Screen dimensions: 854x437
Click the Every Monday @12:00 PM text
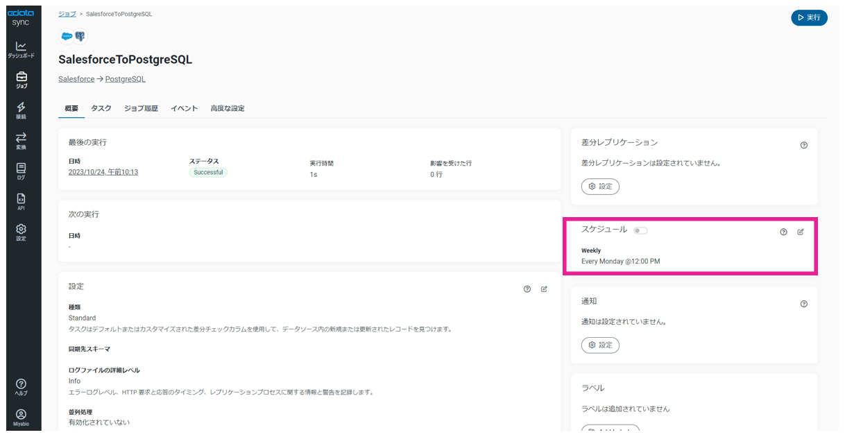[x=621, y=262]
